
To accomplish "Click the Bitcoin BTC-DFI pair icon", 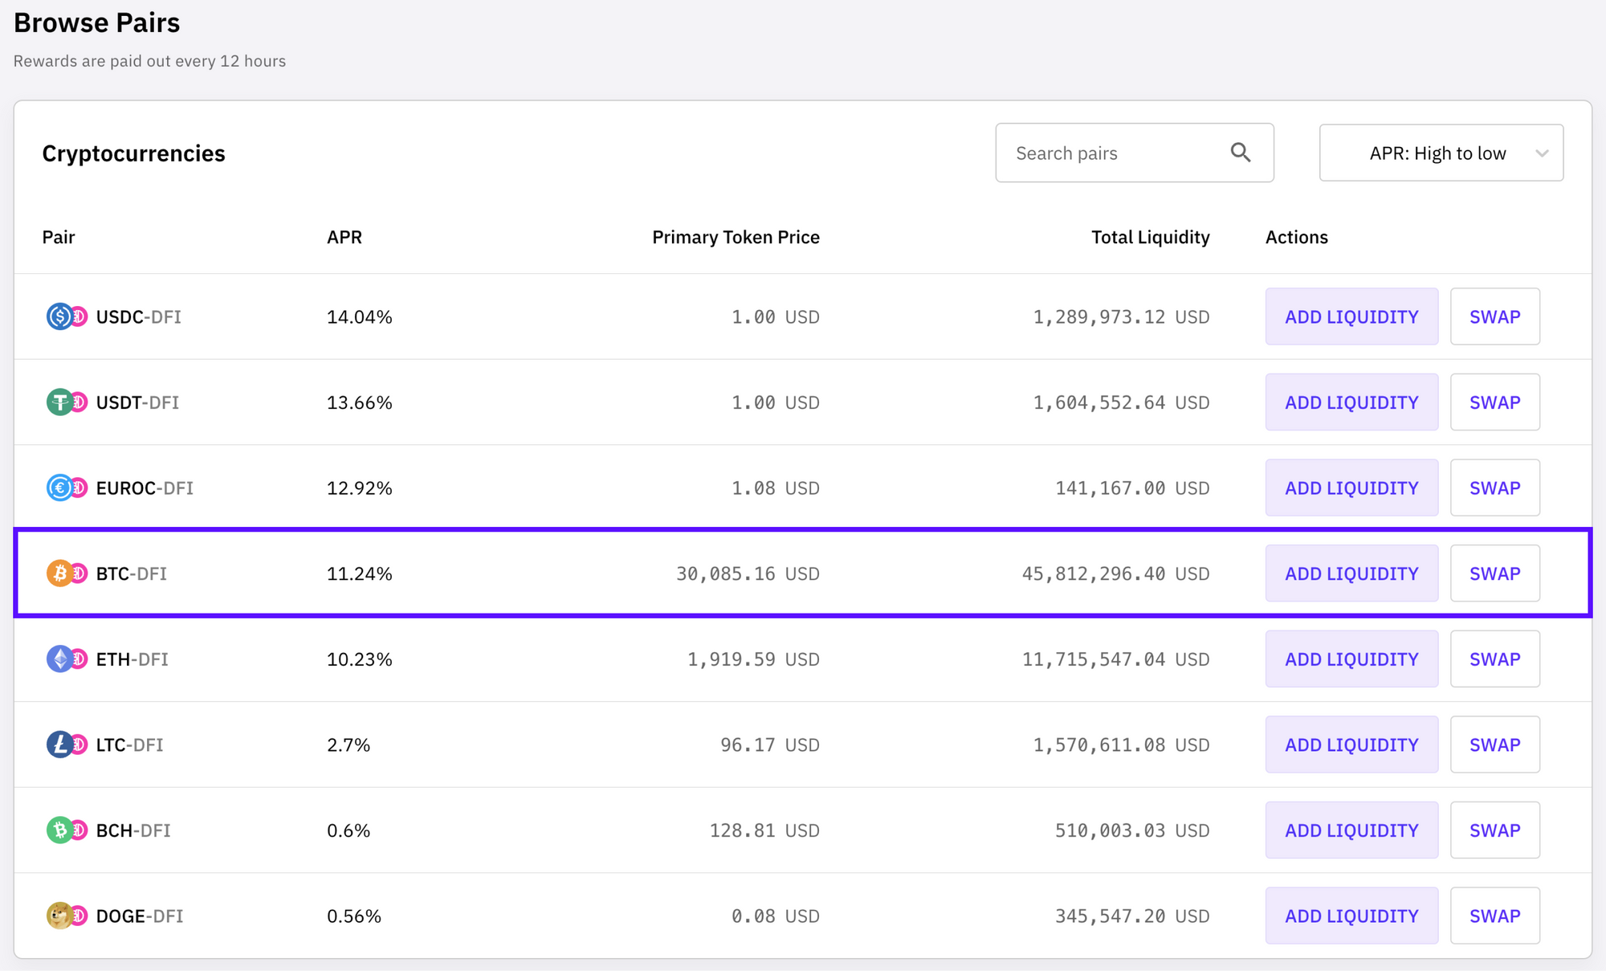I will click(x=60, y=573).
